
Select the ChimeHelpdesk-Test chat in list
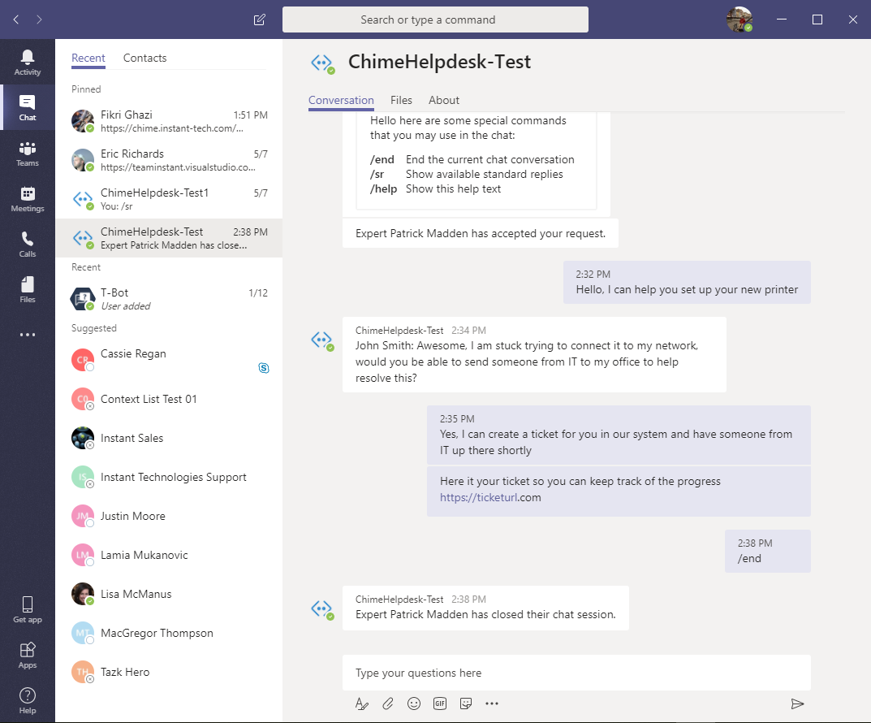click(x=169, y=238)
